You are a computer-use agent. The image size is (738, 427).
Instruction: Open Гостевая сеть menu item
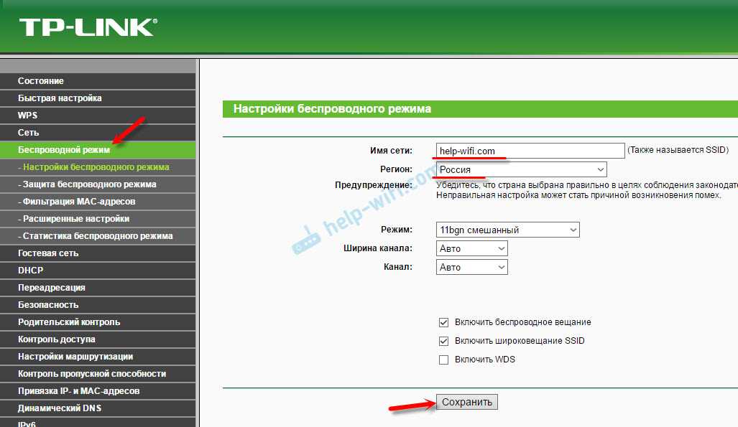48,253
